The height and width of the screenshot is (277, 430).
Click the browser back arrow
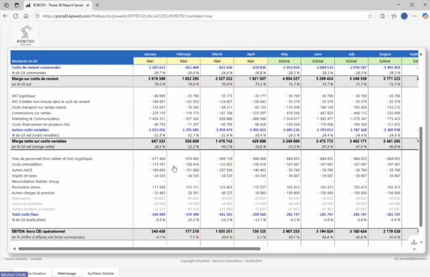click(5, 16)
